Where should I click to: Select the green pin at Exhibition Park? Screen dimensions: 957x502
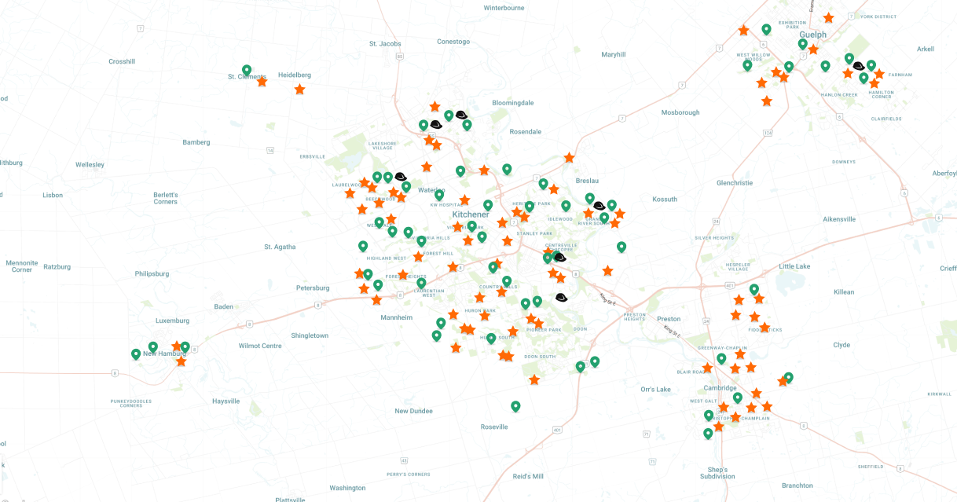766,30
